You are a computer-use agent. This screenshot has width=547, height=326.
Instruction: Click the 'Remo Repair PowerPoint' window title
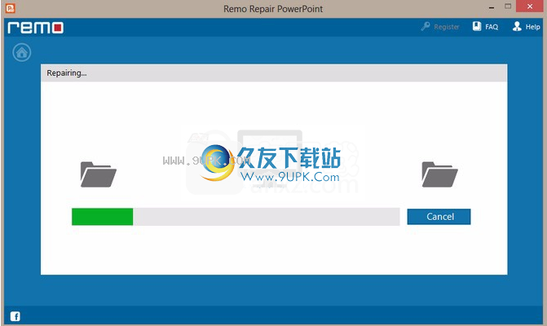click(x=273, y=9)
